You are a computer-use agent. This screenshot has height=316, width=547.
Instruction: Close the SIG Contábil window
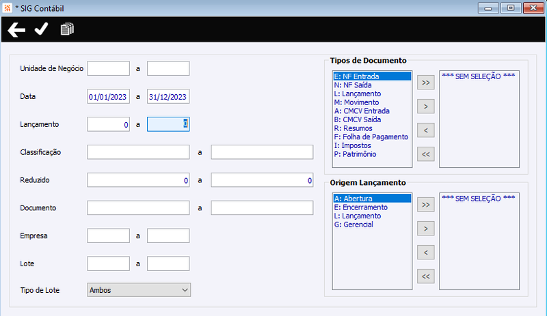(x=533, y=8)
